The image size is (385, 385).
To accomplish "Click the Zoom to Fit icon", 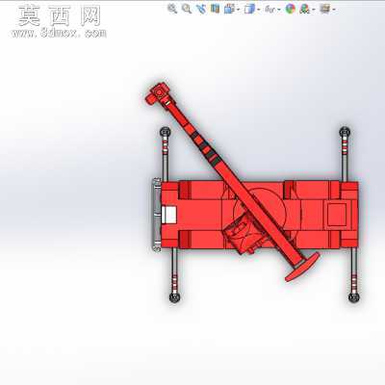I will (x=172, y=9).
